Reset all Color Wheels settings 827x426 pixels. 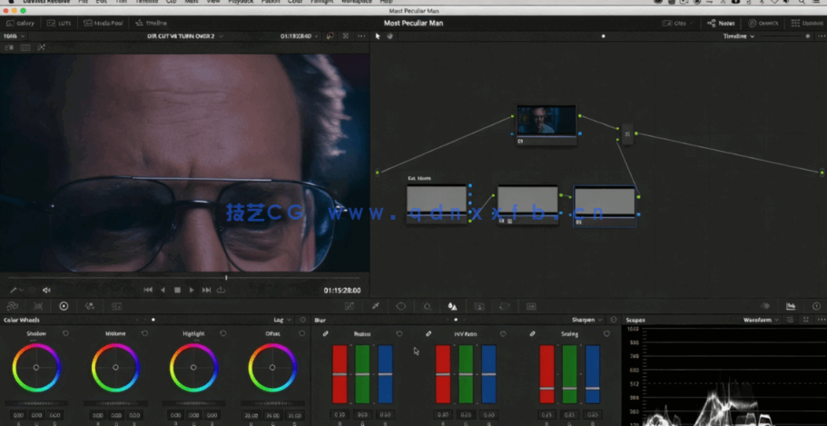tap(302, 320)
